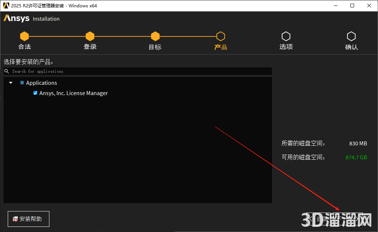Focus the Search for applications field
The width and height of the screenshot is (378, 232).
[x=140, y=71]
